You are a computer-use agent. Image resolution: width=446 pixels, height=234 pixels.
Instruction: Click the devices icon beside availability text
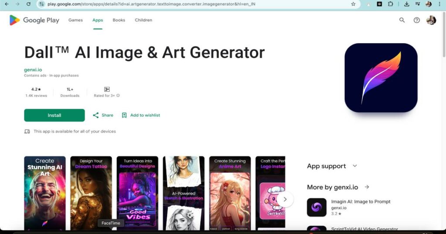coord(27,131)
